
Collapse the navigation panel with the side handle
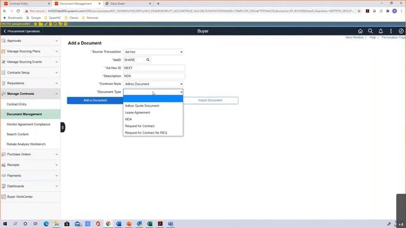pos(63,127)
